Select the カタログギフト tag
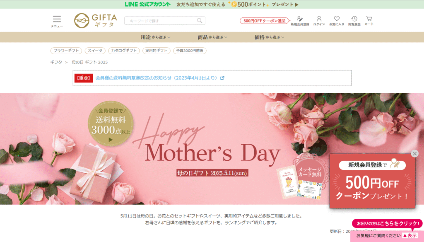The image size is (424, 242). click(124, 51)
